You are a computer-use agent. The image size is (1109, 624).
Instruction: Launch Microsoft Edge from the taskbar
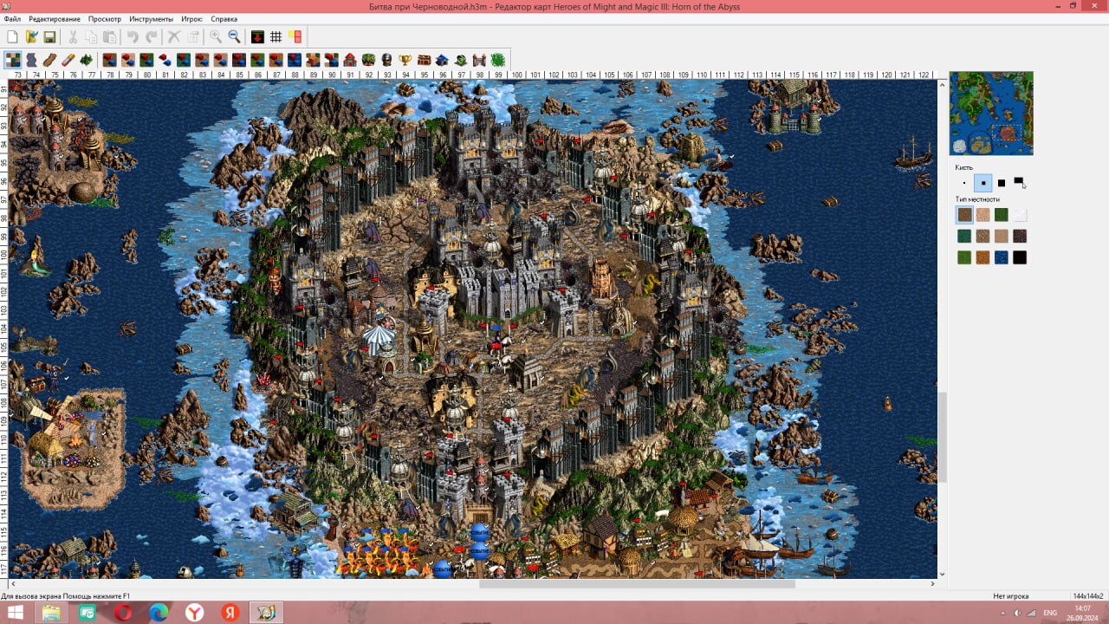[159, 613]
